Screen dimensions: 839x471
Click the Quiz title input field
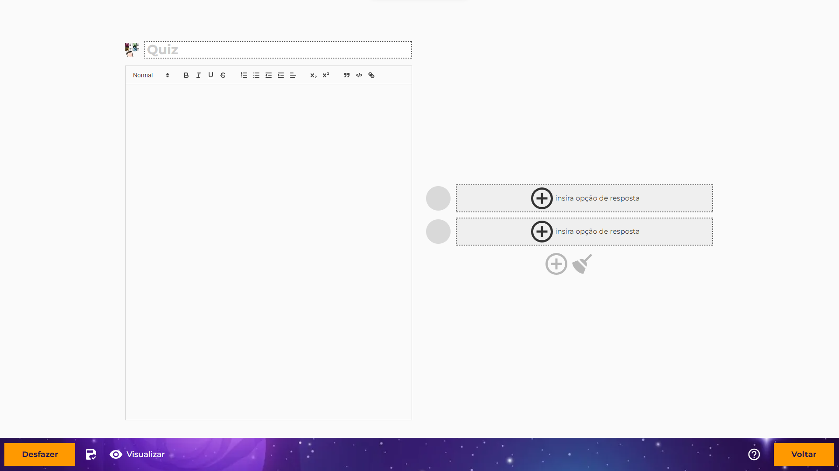pos(278,50)
